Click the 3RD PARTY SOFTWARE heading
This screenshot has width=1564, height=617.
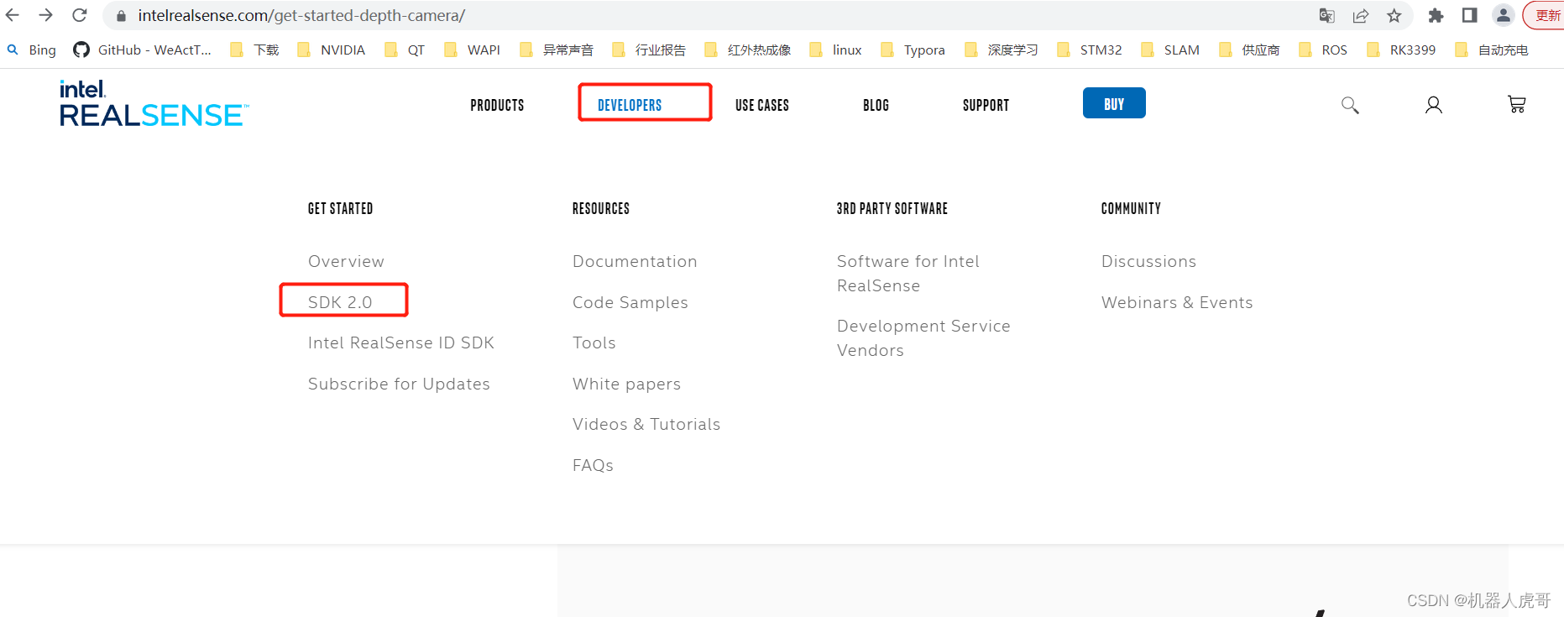[x=892, y=208]
